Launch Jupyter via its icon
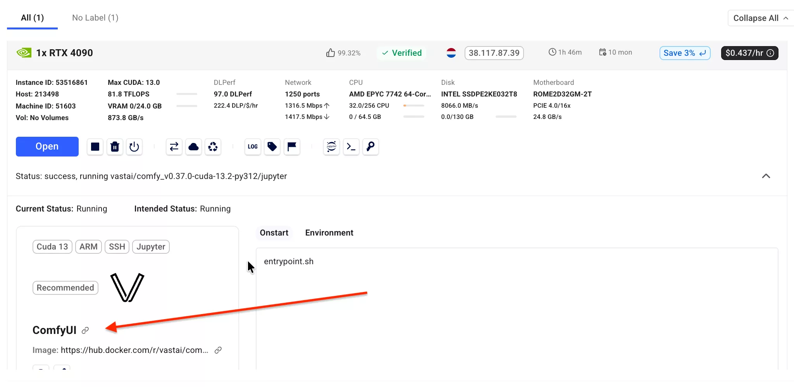This screenshot has height=387, width=794. [x=331, y=147]
